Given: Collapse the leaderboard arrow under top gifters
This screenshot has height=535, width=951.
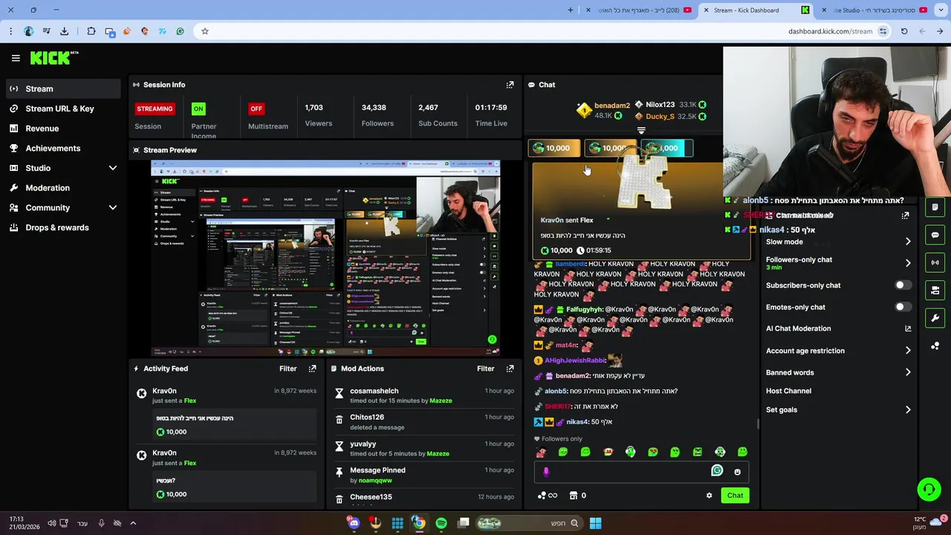Looking at the screenshot, I should point(641,131).
